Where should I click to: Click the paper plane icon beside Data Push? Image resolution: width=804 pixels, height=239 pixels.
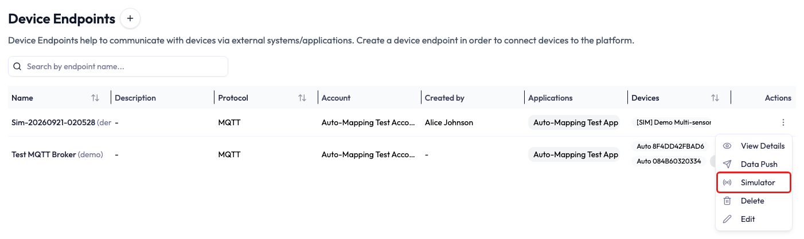pyautogui.click(x=727, y=164)
